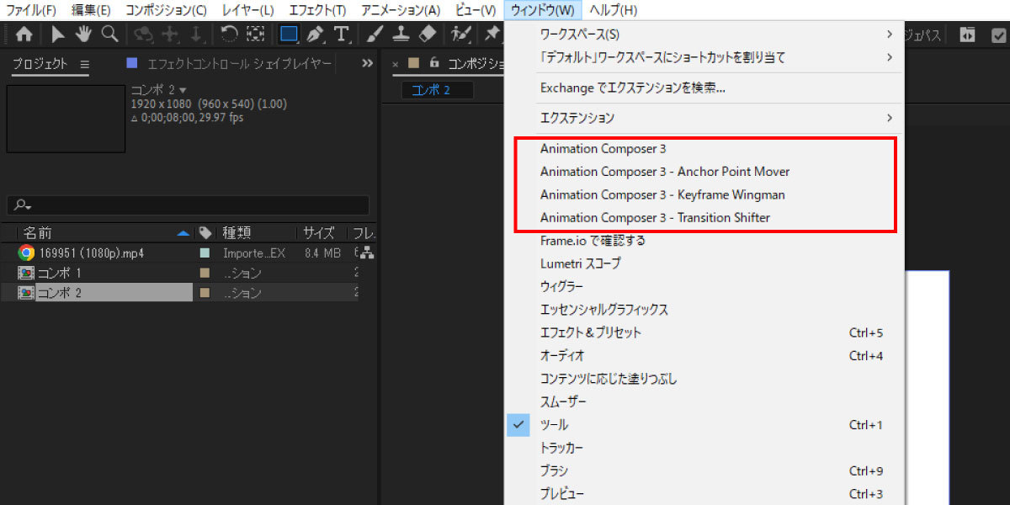Select the Hand tool

(83, 35)
